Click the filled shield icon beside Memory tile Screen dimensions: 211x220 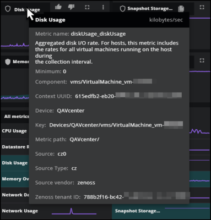click(8, 62)
